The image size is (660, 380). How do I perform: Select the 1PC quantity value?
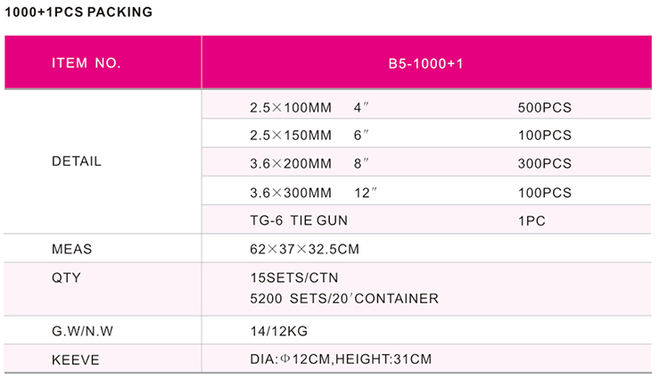tap(531, 219)
